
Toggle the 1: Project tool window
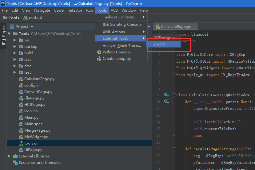[x=4, y=36]
